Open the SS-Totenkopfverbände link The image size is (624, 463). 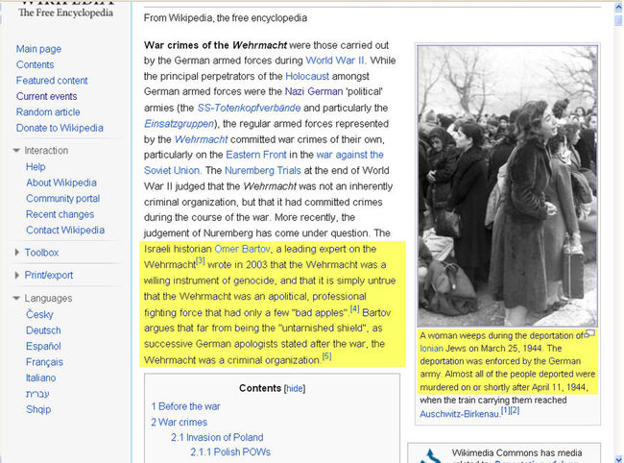[x=249, y=108]
